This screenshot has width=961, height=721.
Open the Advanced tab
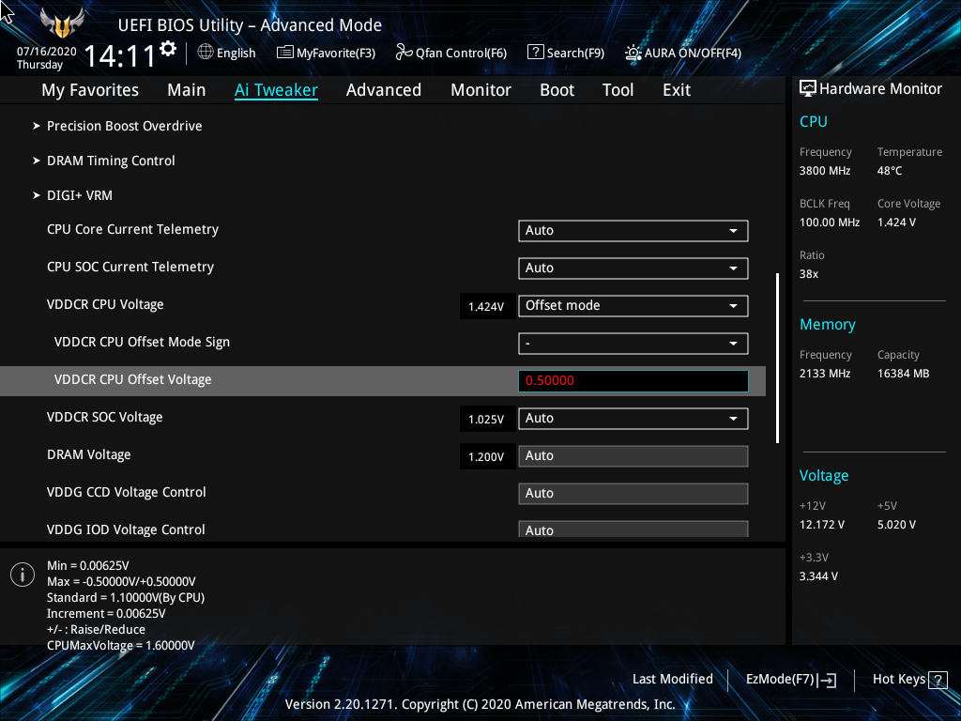[384, 90]
